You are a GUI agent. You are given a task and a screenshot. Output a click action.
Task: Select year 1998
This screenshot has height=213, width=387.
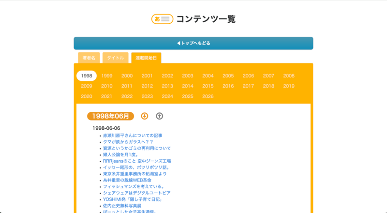[x=87, y=76]
